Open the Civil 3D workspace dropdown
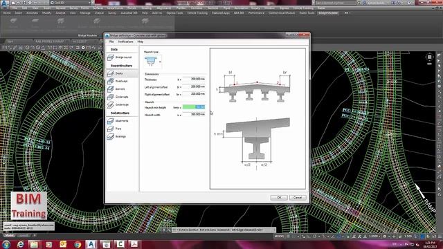Screen dimensions: 443x249 (71, 3)
